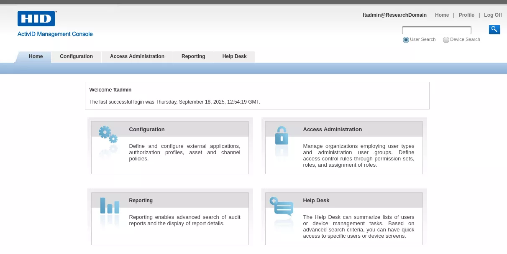Click the ftadmin@ResearchDomain account label
Viewport: 507px width, 254px height.
394,15
